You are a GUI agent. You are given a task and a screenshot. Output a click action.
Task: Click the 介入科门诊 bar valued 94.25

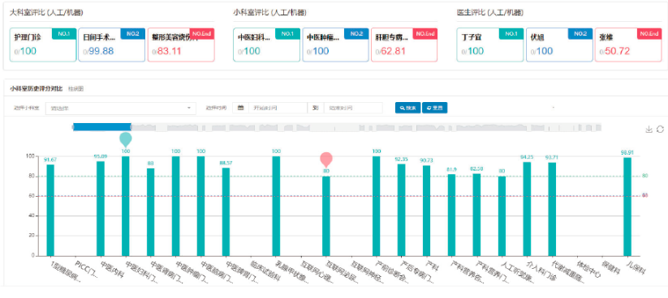pyautogui.click(x=527, y=209)
